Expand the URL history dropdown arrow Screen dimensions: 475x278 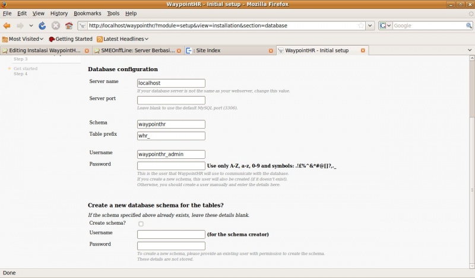point(370,26)
